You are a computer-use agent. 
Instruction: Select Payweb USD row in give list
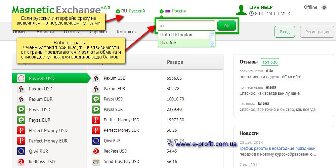click(51, 78)
